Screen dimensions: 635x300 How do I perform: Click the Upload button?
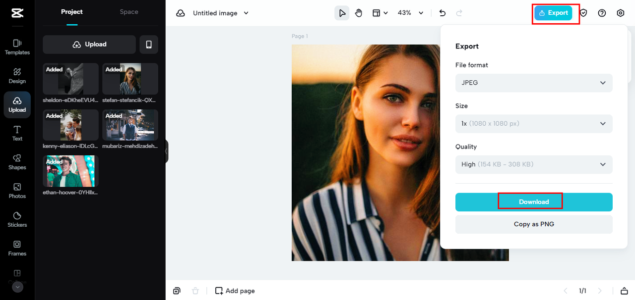coord(89,44)
